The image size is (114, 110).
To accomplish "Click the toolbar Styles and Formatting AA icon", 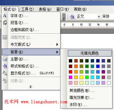I will pyautogui.click(x=72, y=16).
